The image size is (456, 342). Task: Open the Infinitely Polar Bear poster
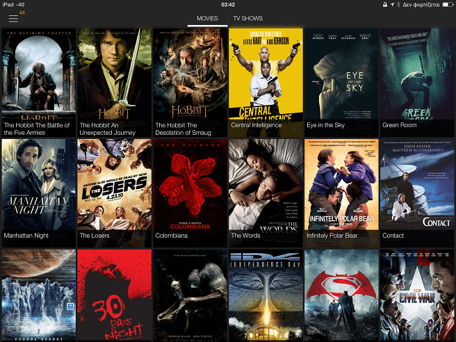(x=341, y=193)
